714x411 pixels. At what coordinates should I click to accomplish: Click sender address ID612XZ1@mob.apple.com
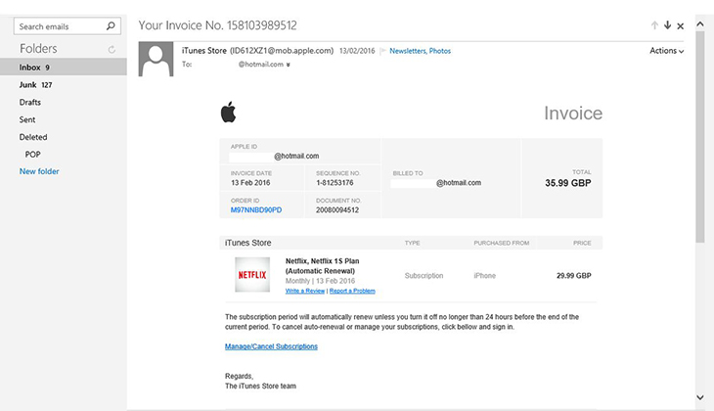click(x=282, y=51)
